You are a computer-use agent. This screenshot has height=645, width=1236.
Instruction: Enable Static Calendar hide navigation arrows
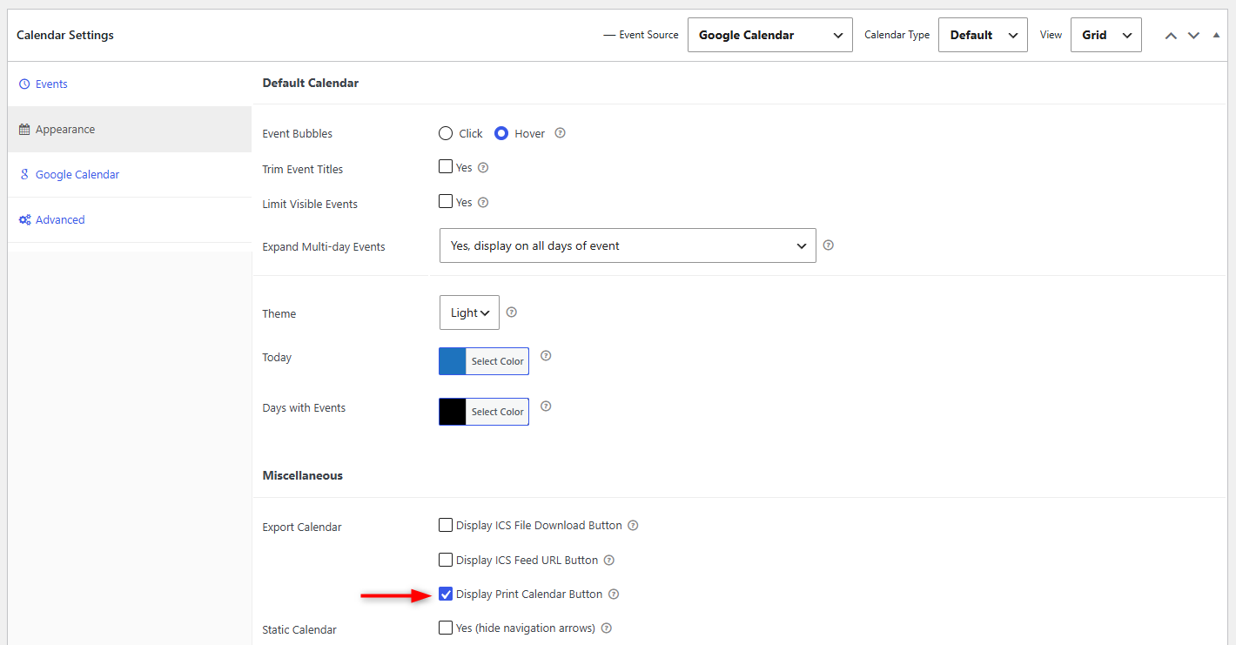coord(446,628)
